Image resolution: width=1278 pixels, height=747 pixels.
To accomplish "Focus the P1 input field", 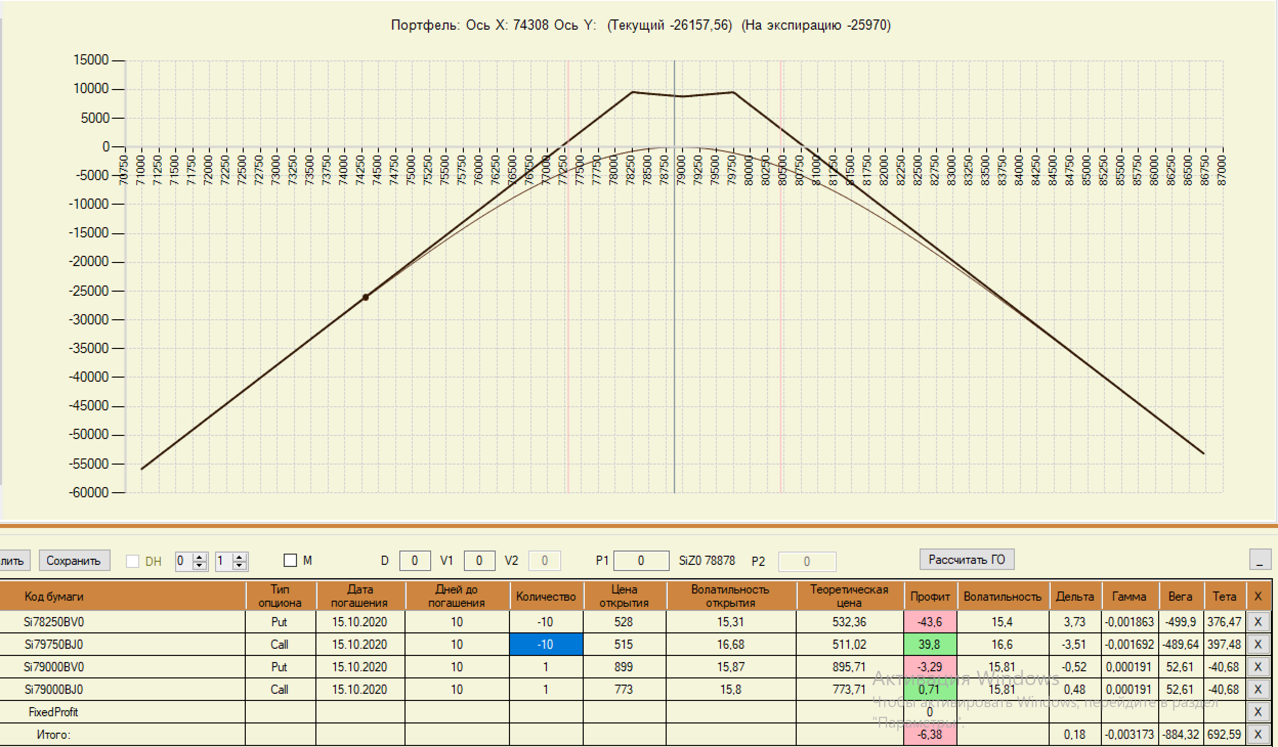I will coord(641,561).
